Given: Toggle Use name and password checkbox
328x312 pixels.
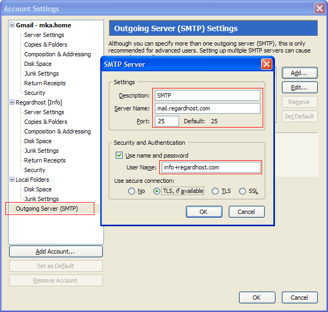Looking at the screenshot, I should pos(120,155).
